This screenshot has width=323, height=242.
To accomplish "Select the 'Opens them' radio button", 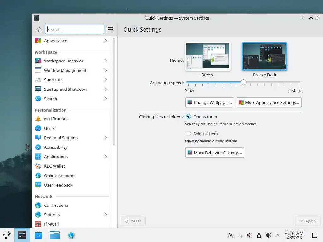I will pos(188,117).
